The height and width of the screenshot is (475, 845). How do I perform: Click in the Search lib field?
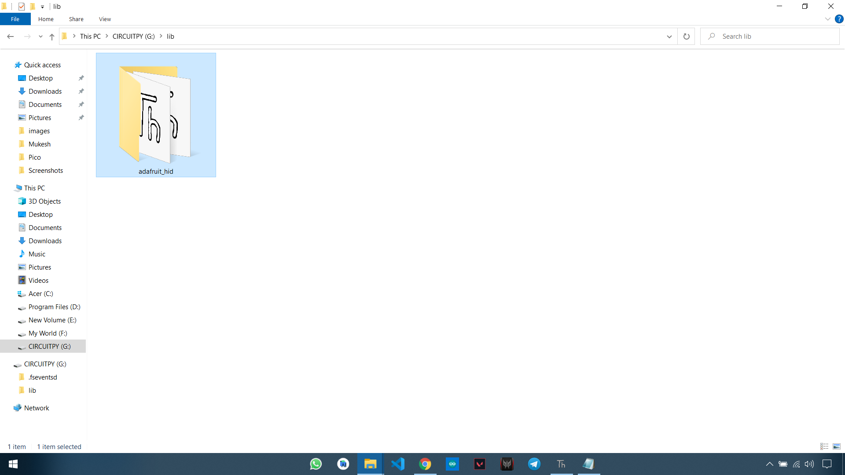click(775, 37)
